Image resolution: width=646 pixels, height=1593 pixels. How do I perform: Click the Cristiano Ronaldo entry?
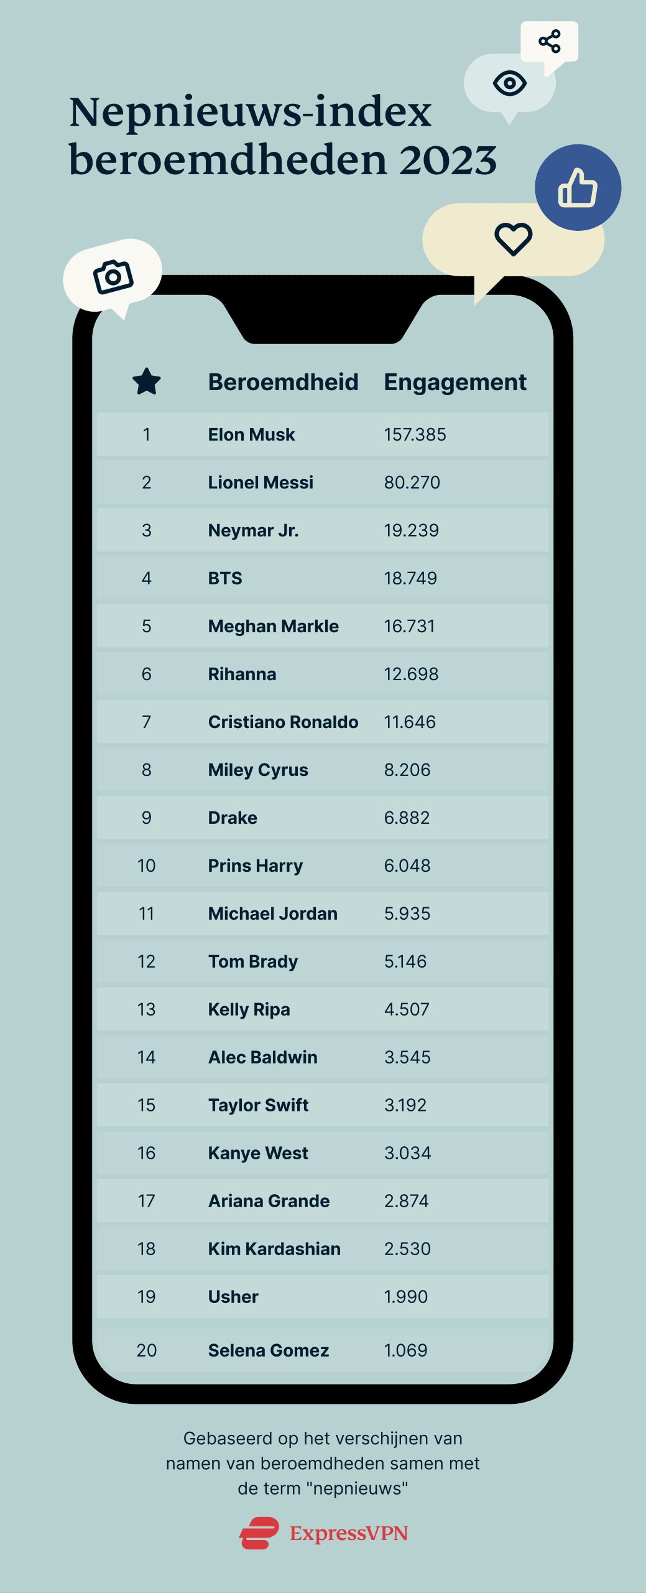pyautogui.click(x=283, y=722)
